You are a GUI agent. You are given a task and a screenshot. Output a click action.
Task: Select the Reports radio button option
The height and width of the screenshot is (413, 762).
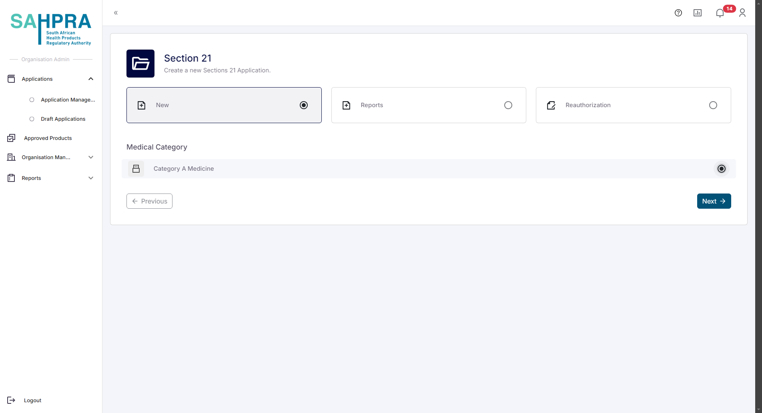(x=508, y=105)
